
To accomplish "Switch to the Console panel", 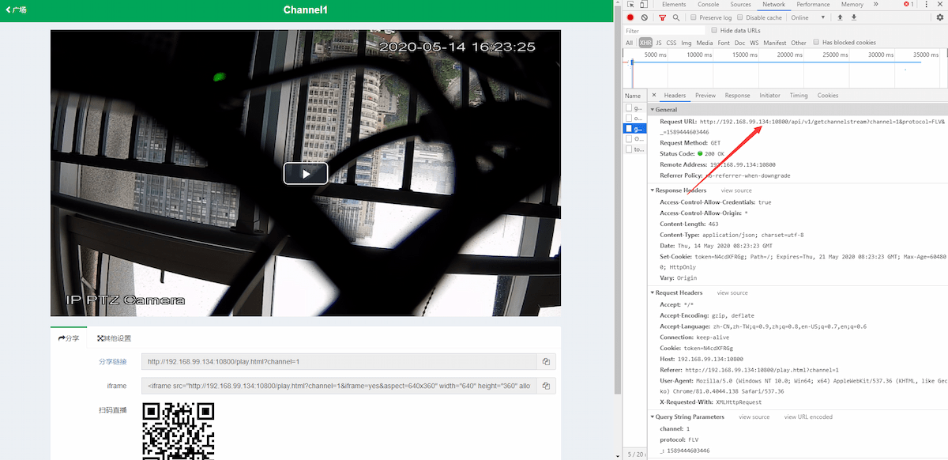I will click(709, 5).
